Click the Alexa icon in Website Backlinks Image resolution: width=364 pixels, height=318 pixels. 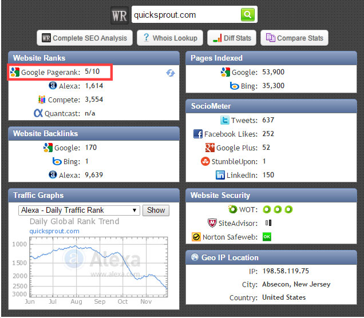[x=53, y=174]
